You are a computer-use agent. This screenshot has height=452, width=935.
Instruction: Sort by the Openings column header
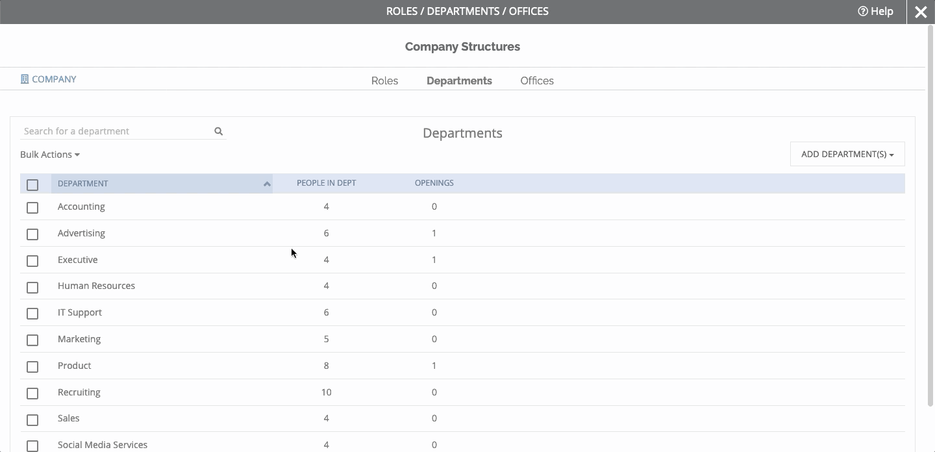pos(434,183)
